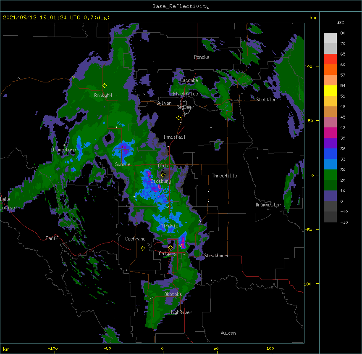Click the dBZ legend heading
The image size is (362, 354).
coord(340,23)
